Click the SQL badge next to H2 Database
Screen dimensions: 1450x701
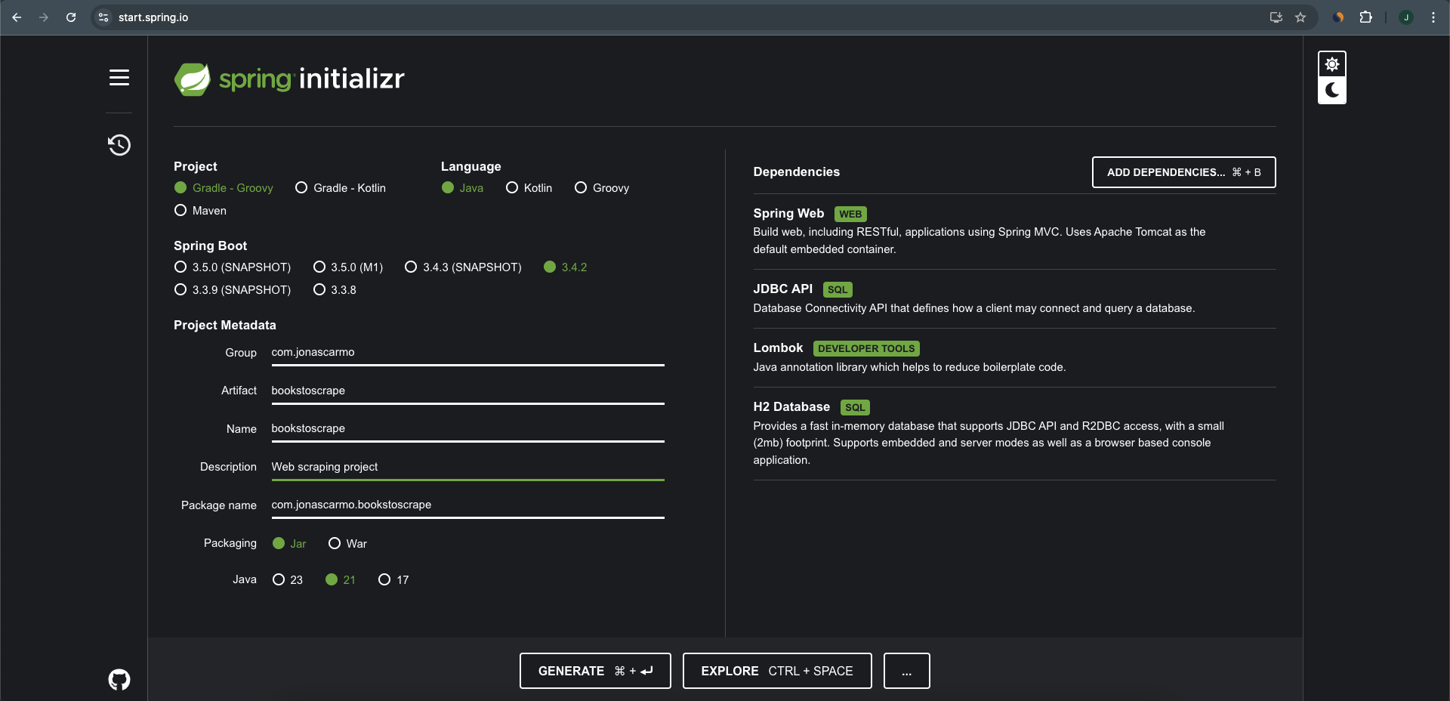tap(855, 407)
